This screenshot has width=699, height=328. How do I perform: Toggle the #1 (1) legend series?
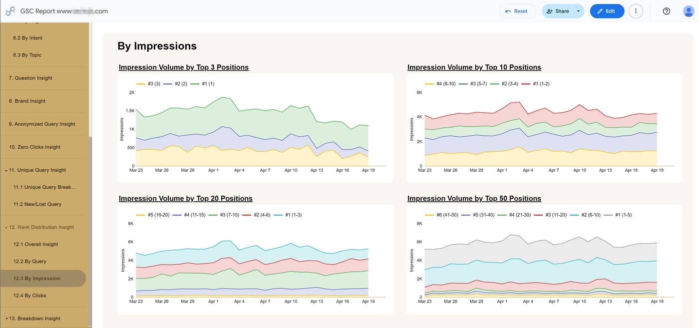click(203, 84)
